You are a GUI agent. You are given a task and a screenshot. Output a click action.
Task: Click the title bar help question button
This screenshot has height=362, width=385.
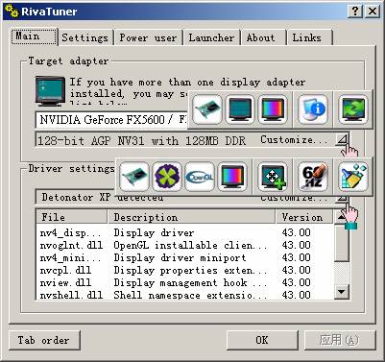click(x=354, y=12)
